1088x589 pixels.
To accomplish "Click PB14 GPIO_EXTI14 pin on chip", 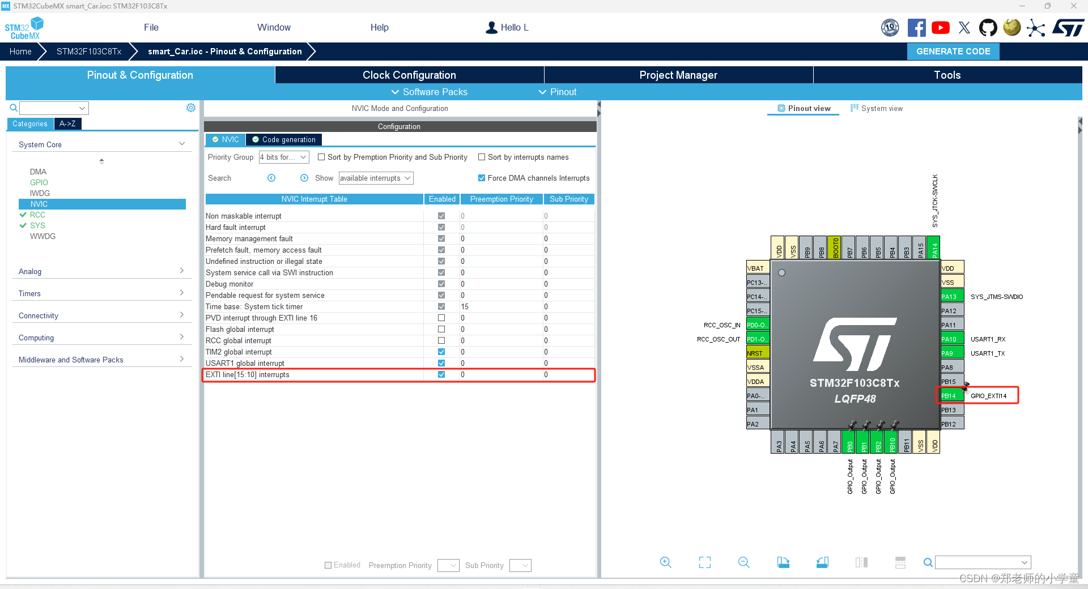I will point(952,396).
